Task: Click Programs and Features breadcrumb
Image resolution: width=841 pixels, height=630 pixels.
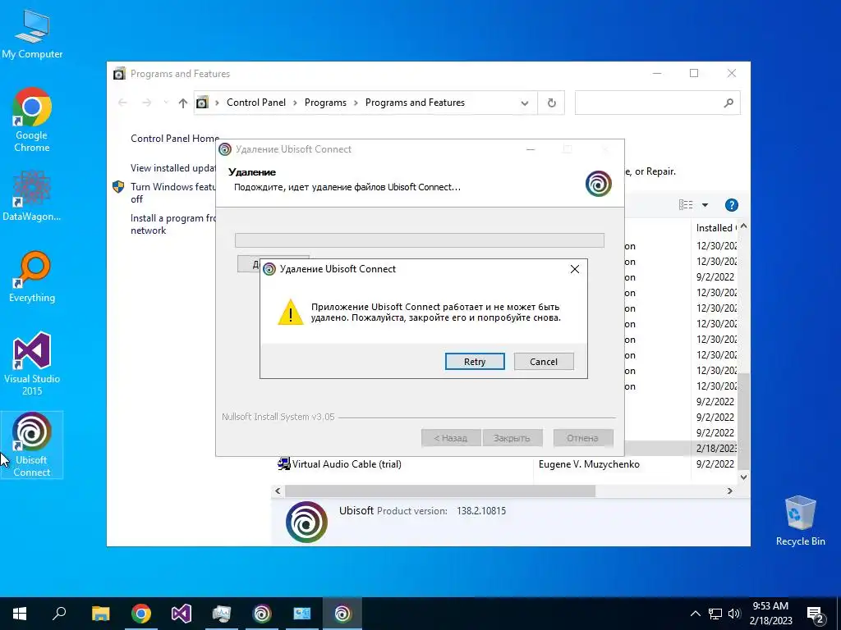Action: point(415,103)
